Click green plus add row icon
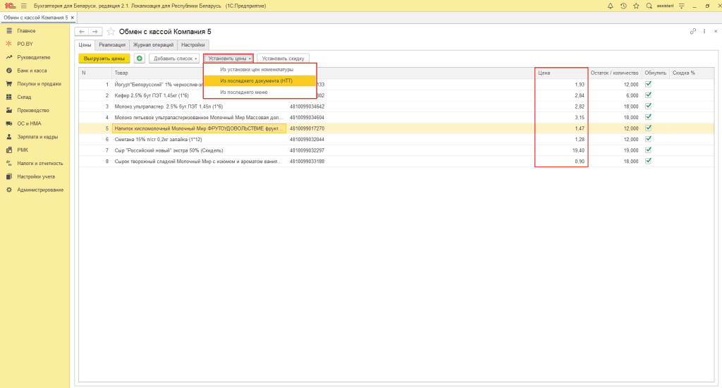722x388 pixels. click(139, 59)
